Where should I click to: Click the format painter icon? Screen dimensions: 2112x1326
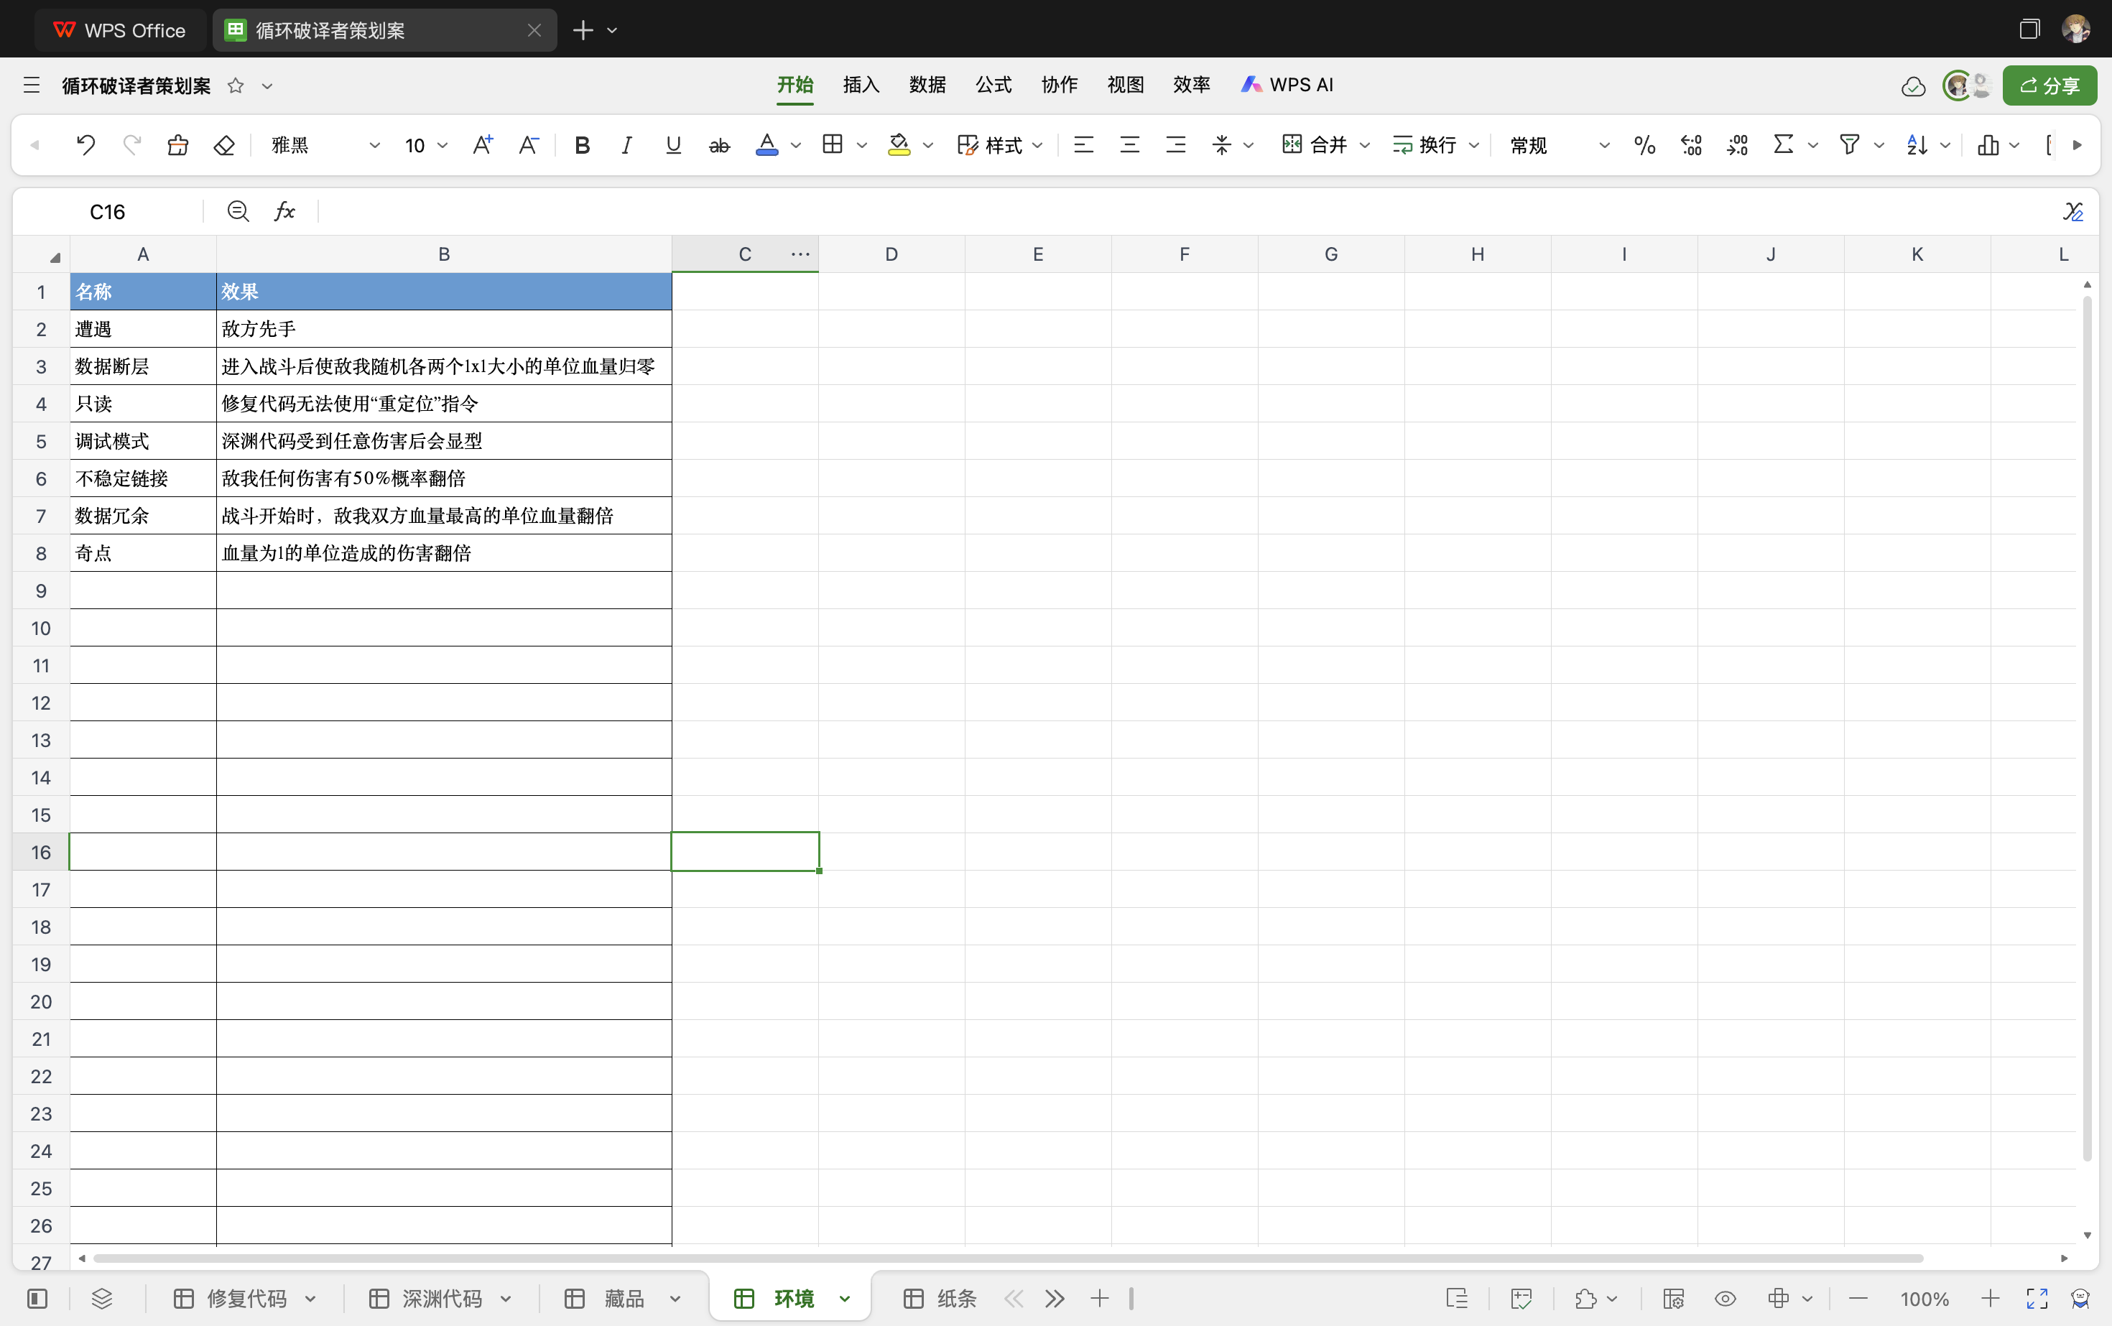[x=178, y=144]
